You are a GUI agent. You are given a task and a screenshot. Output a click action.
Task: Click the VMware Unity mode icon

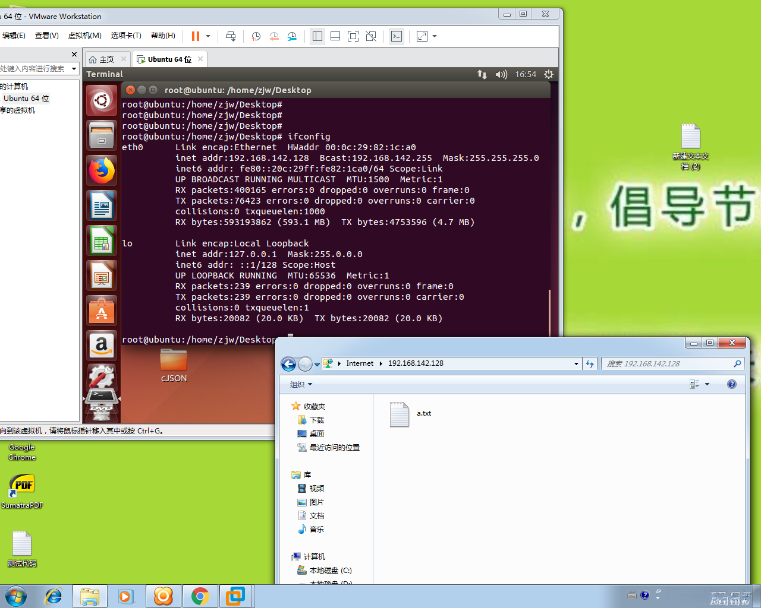[371, 36]
